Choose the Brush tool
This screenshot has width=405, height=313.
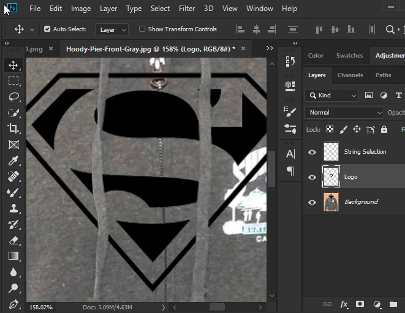13,192
